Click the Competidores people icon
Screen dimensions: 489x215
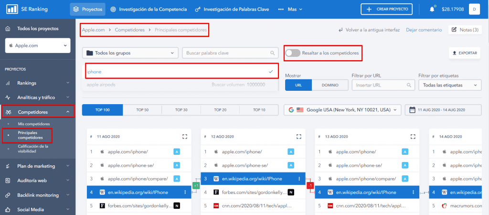9,112
